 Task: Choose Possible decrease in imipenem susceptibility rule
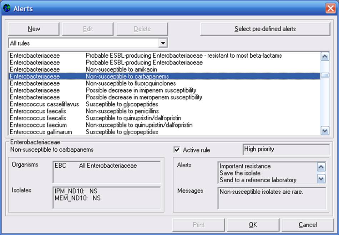(x=141, y=90)
